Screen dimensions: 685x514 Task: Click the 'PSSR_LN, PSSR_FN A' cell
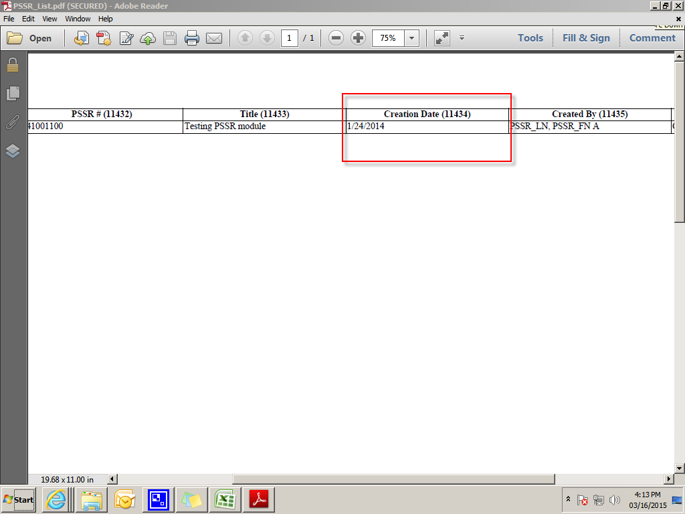click(x=555, y=126)
